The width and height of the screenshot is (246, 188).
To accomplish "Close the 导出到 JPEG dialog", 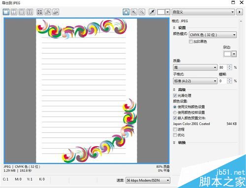I will (242, 2).
